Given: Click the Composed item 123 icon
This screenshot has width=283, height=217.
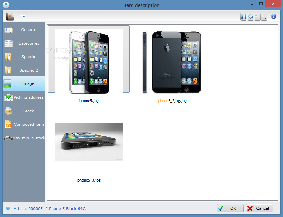Looking at the screenshot, I should pos(8,124).
